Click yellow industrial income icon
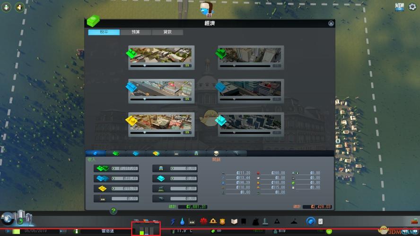Viewport: 420px width, 236px height. tap(103, 188)
